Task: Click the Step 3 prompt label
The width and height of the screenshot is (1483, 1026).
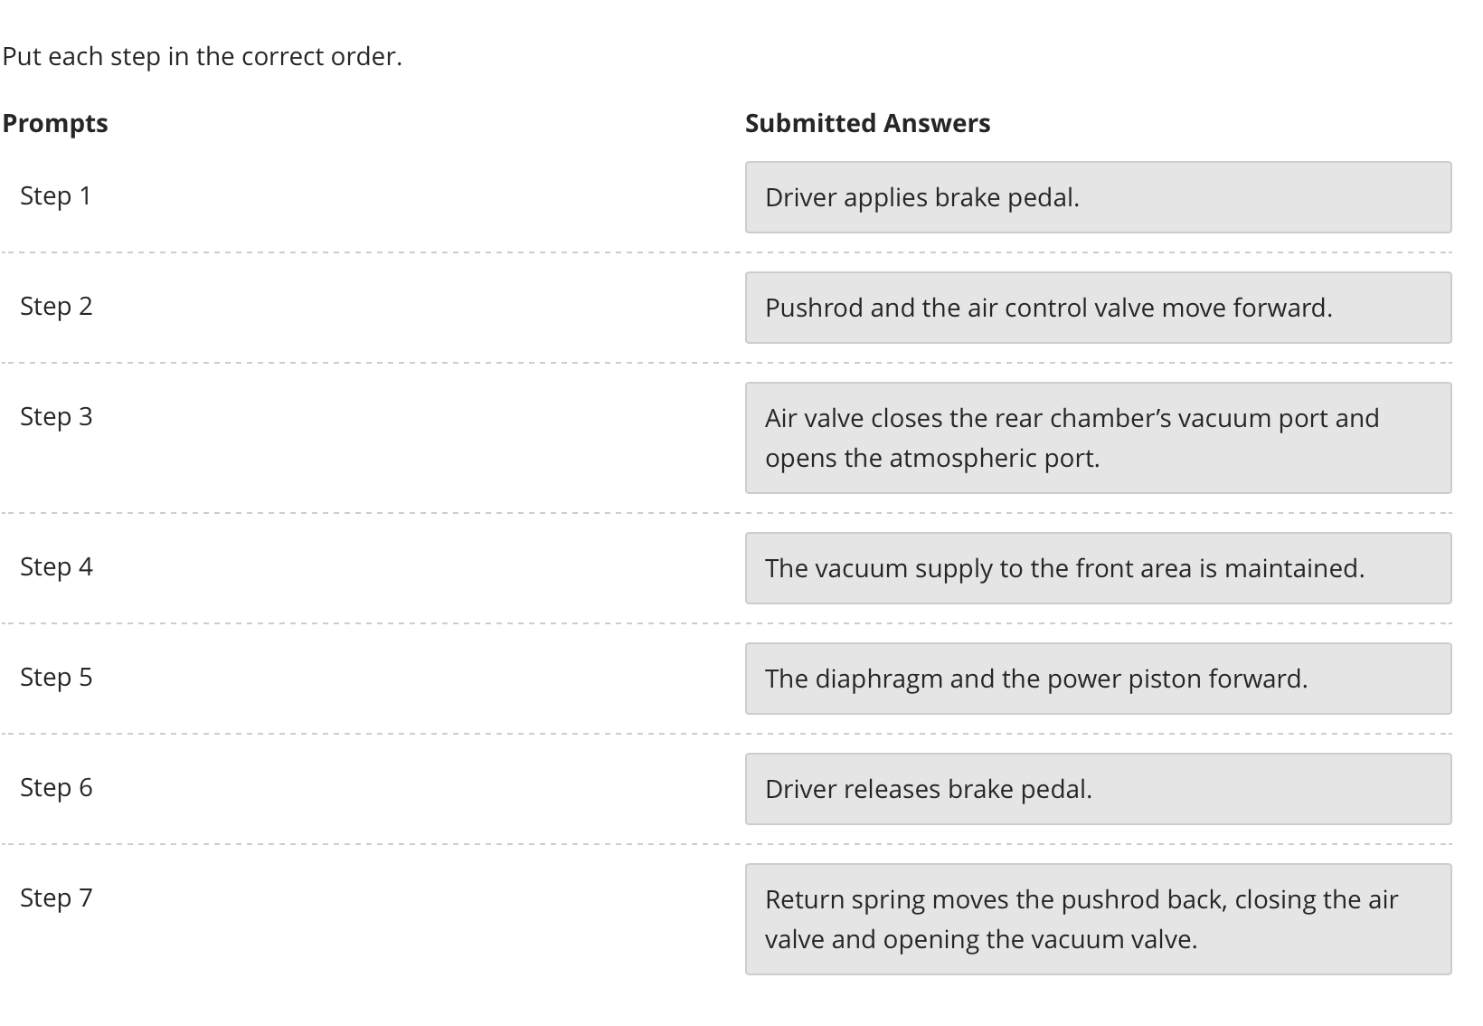Action: tap(56, 417)
